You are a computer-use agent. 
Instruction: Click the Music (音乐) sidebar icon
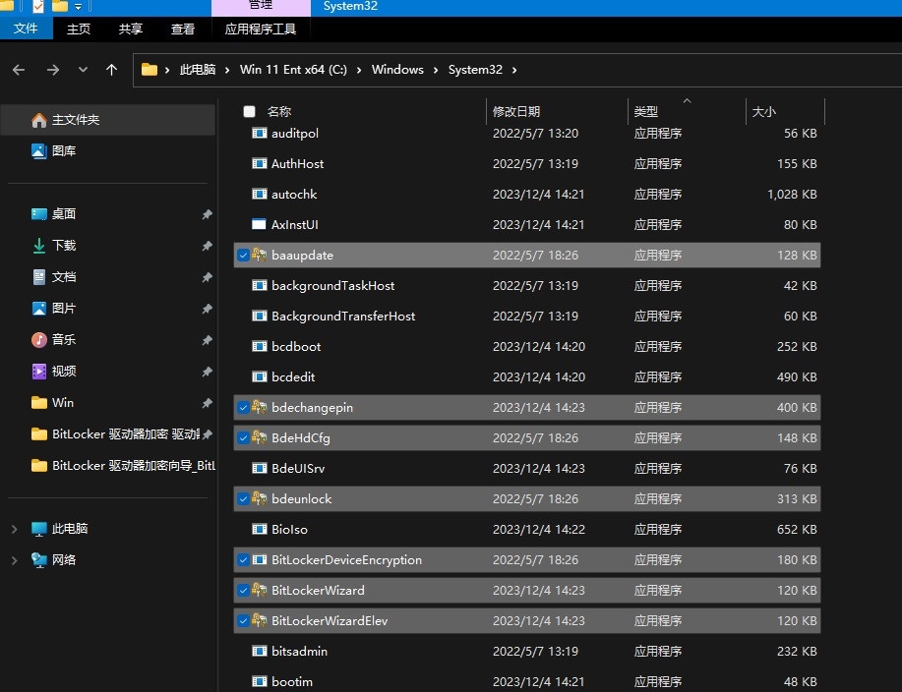(x=39, y=340)
